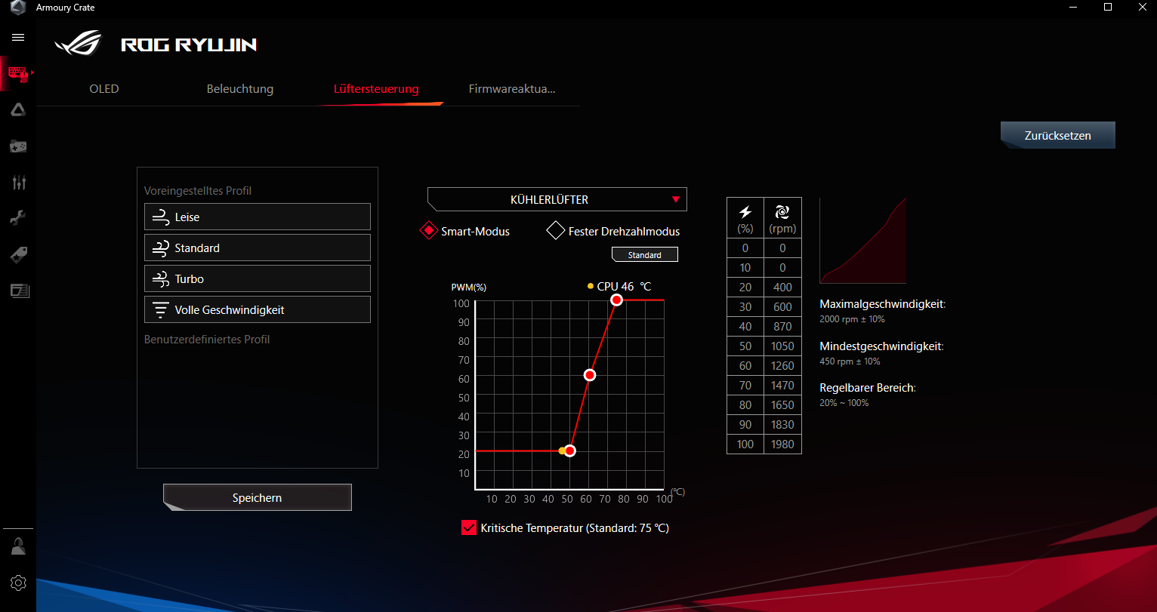The height and width of the screenshot is (612, 1157).
Task: Click the Mindestgeschwindigkeit label
Action: coord(881,346)
